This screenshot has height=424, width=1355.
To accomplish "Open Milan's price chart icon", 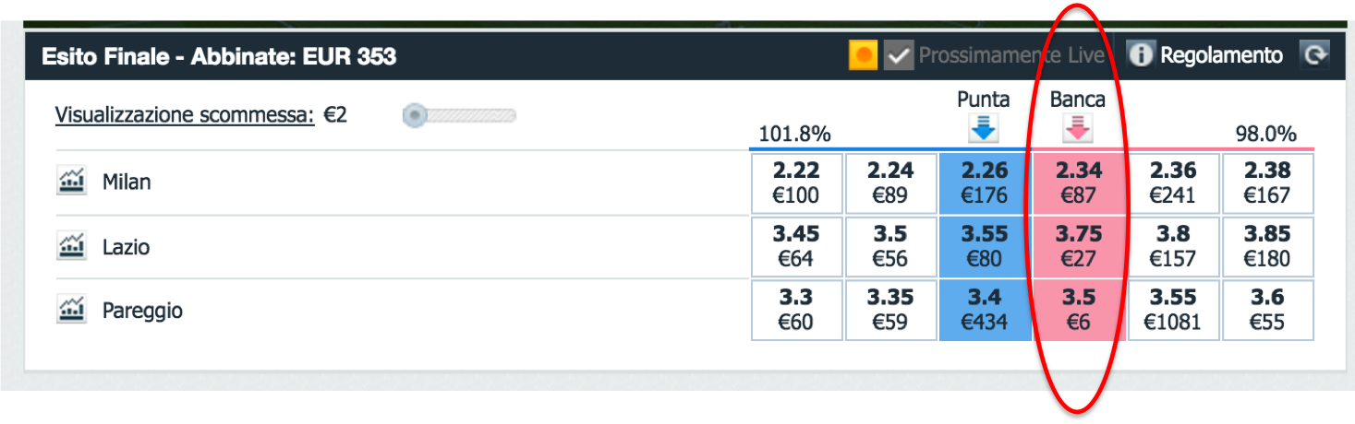I will click(71, 183).
